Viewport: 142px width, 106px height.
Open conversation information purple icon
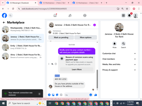tap(95, 25)
